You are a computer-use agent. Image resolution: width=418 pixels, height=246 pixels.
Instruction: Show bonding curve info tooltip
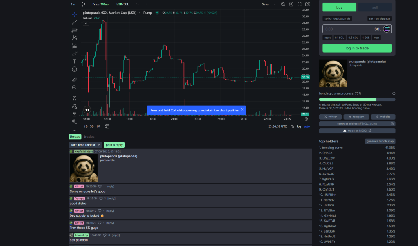coord(394,93)
